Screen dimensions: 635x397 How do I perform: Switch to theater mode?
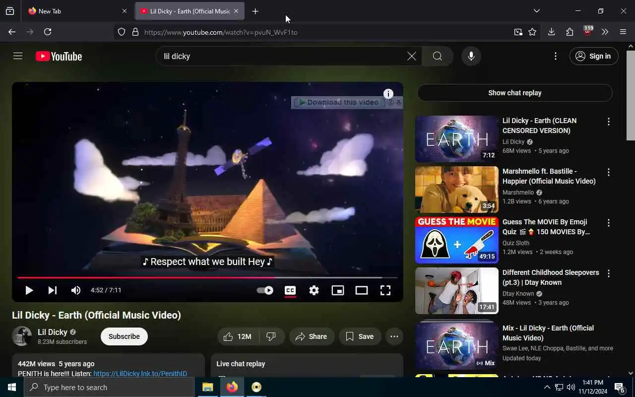[362, 290]
